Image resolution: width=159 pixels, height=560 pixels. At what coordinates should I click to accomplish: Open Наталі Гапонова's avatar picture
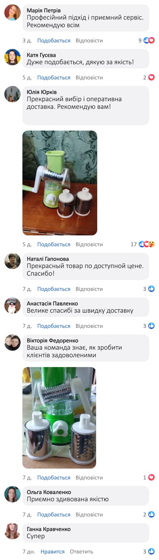click(12, 261)
